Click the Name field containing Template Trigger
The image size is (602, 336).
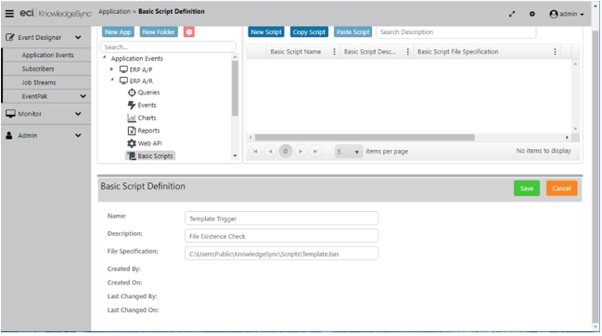click(x=281, y=218)
